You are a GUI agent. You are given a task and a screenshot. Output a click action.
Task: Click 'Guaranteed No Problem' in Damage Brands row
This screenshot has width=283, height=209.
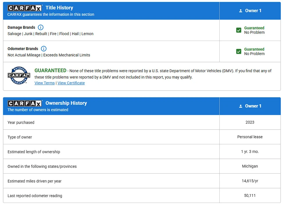pos(254,30)
